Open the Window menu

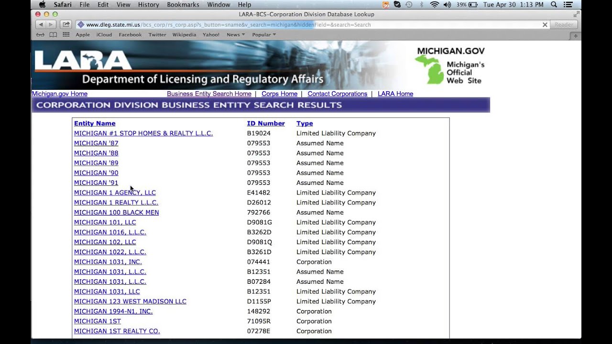[219, 5]
